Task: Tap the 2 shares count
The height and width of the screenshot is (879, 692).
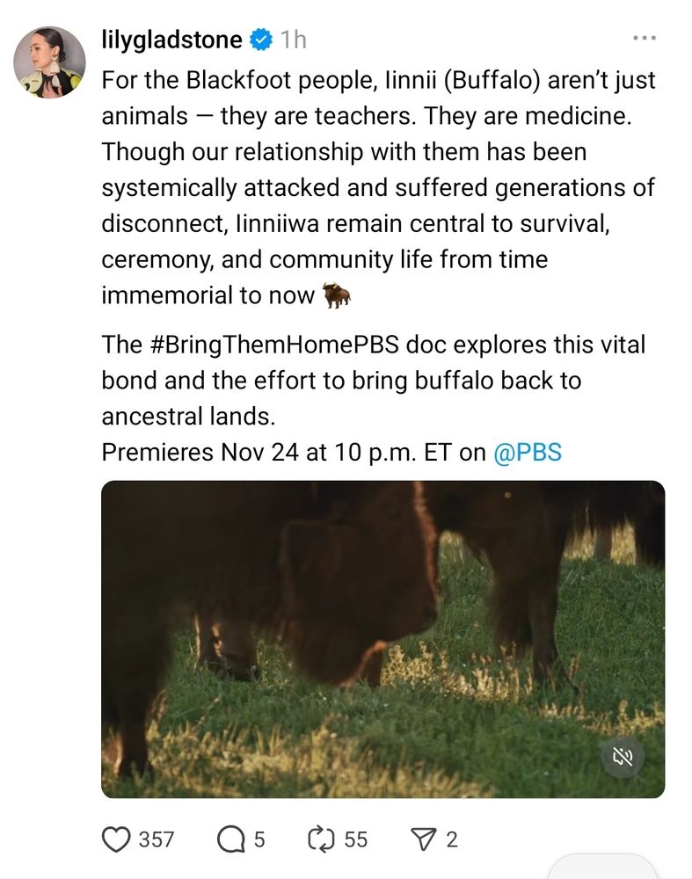Action: [x=452, y=839]
